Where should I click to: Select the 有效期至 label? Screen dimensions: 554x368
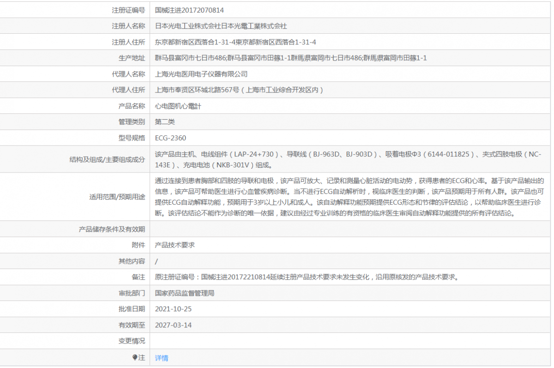click(x=132, y=325)
